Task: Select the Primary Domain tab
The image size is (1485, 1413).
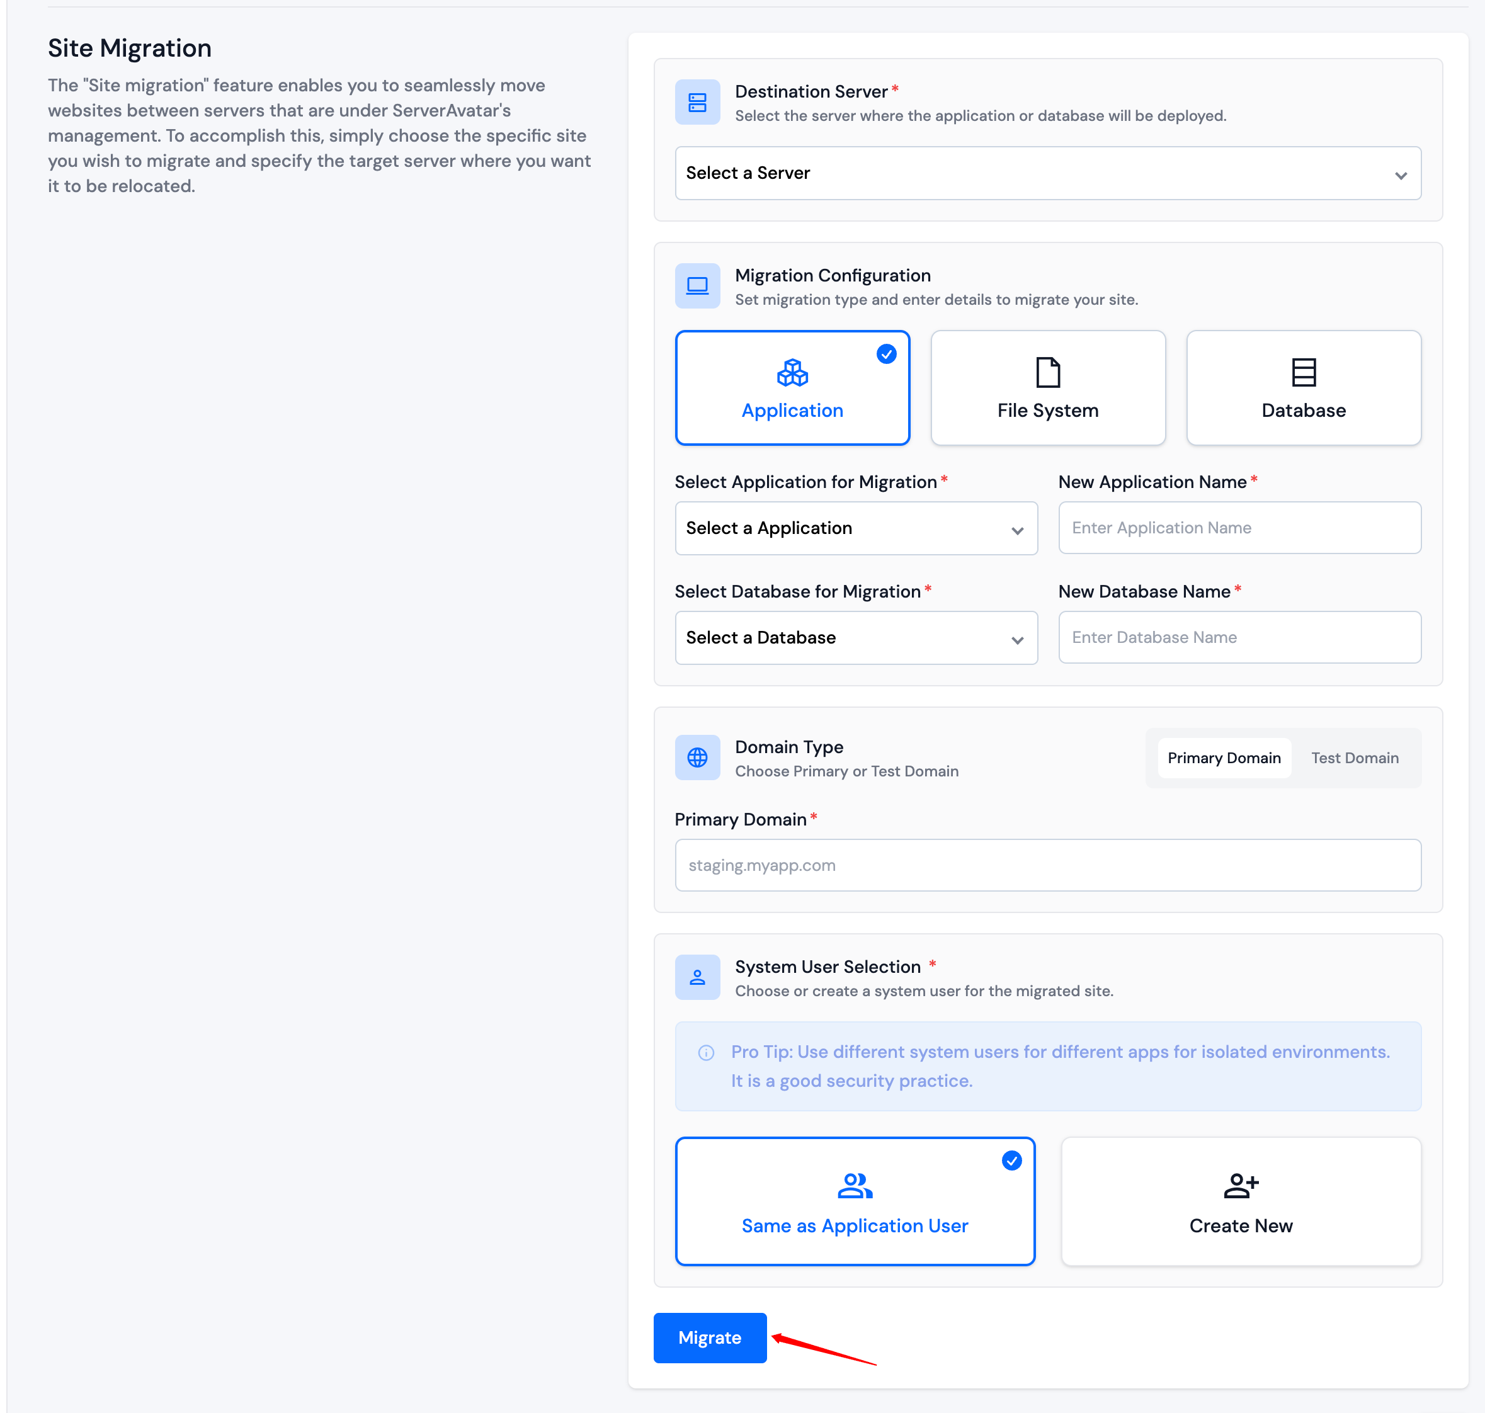Action: tap(1224, 759)
